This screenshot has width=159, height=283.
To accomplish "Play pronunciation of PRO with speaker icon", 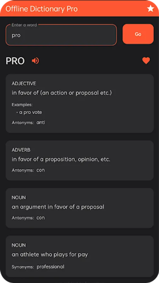I will tap(35, 61).
